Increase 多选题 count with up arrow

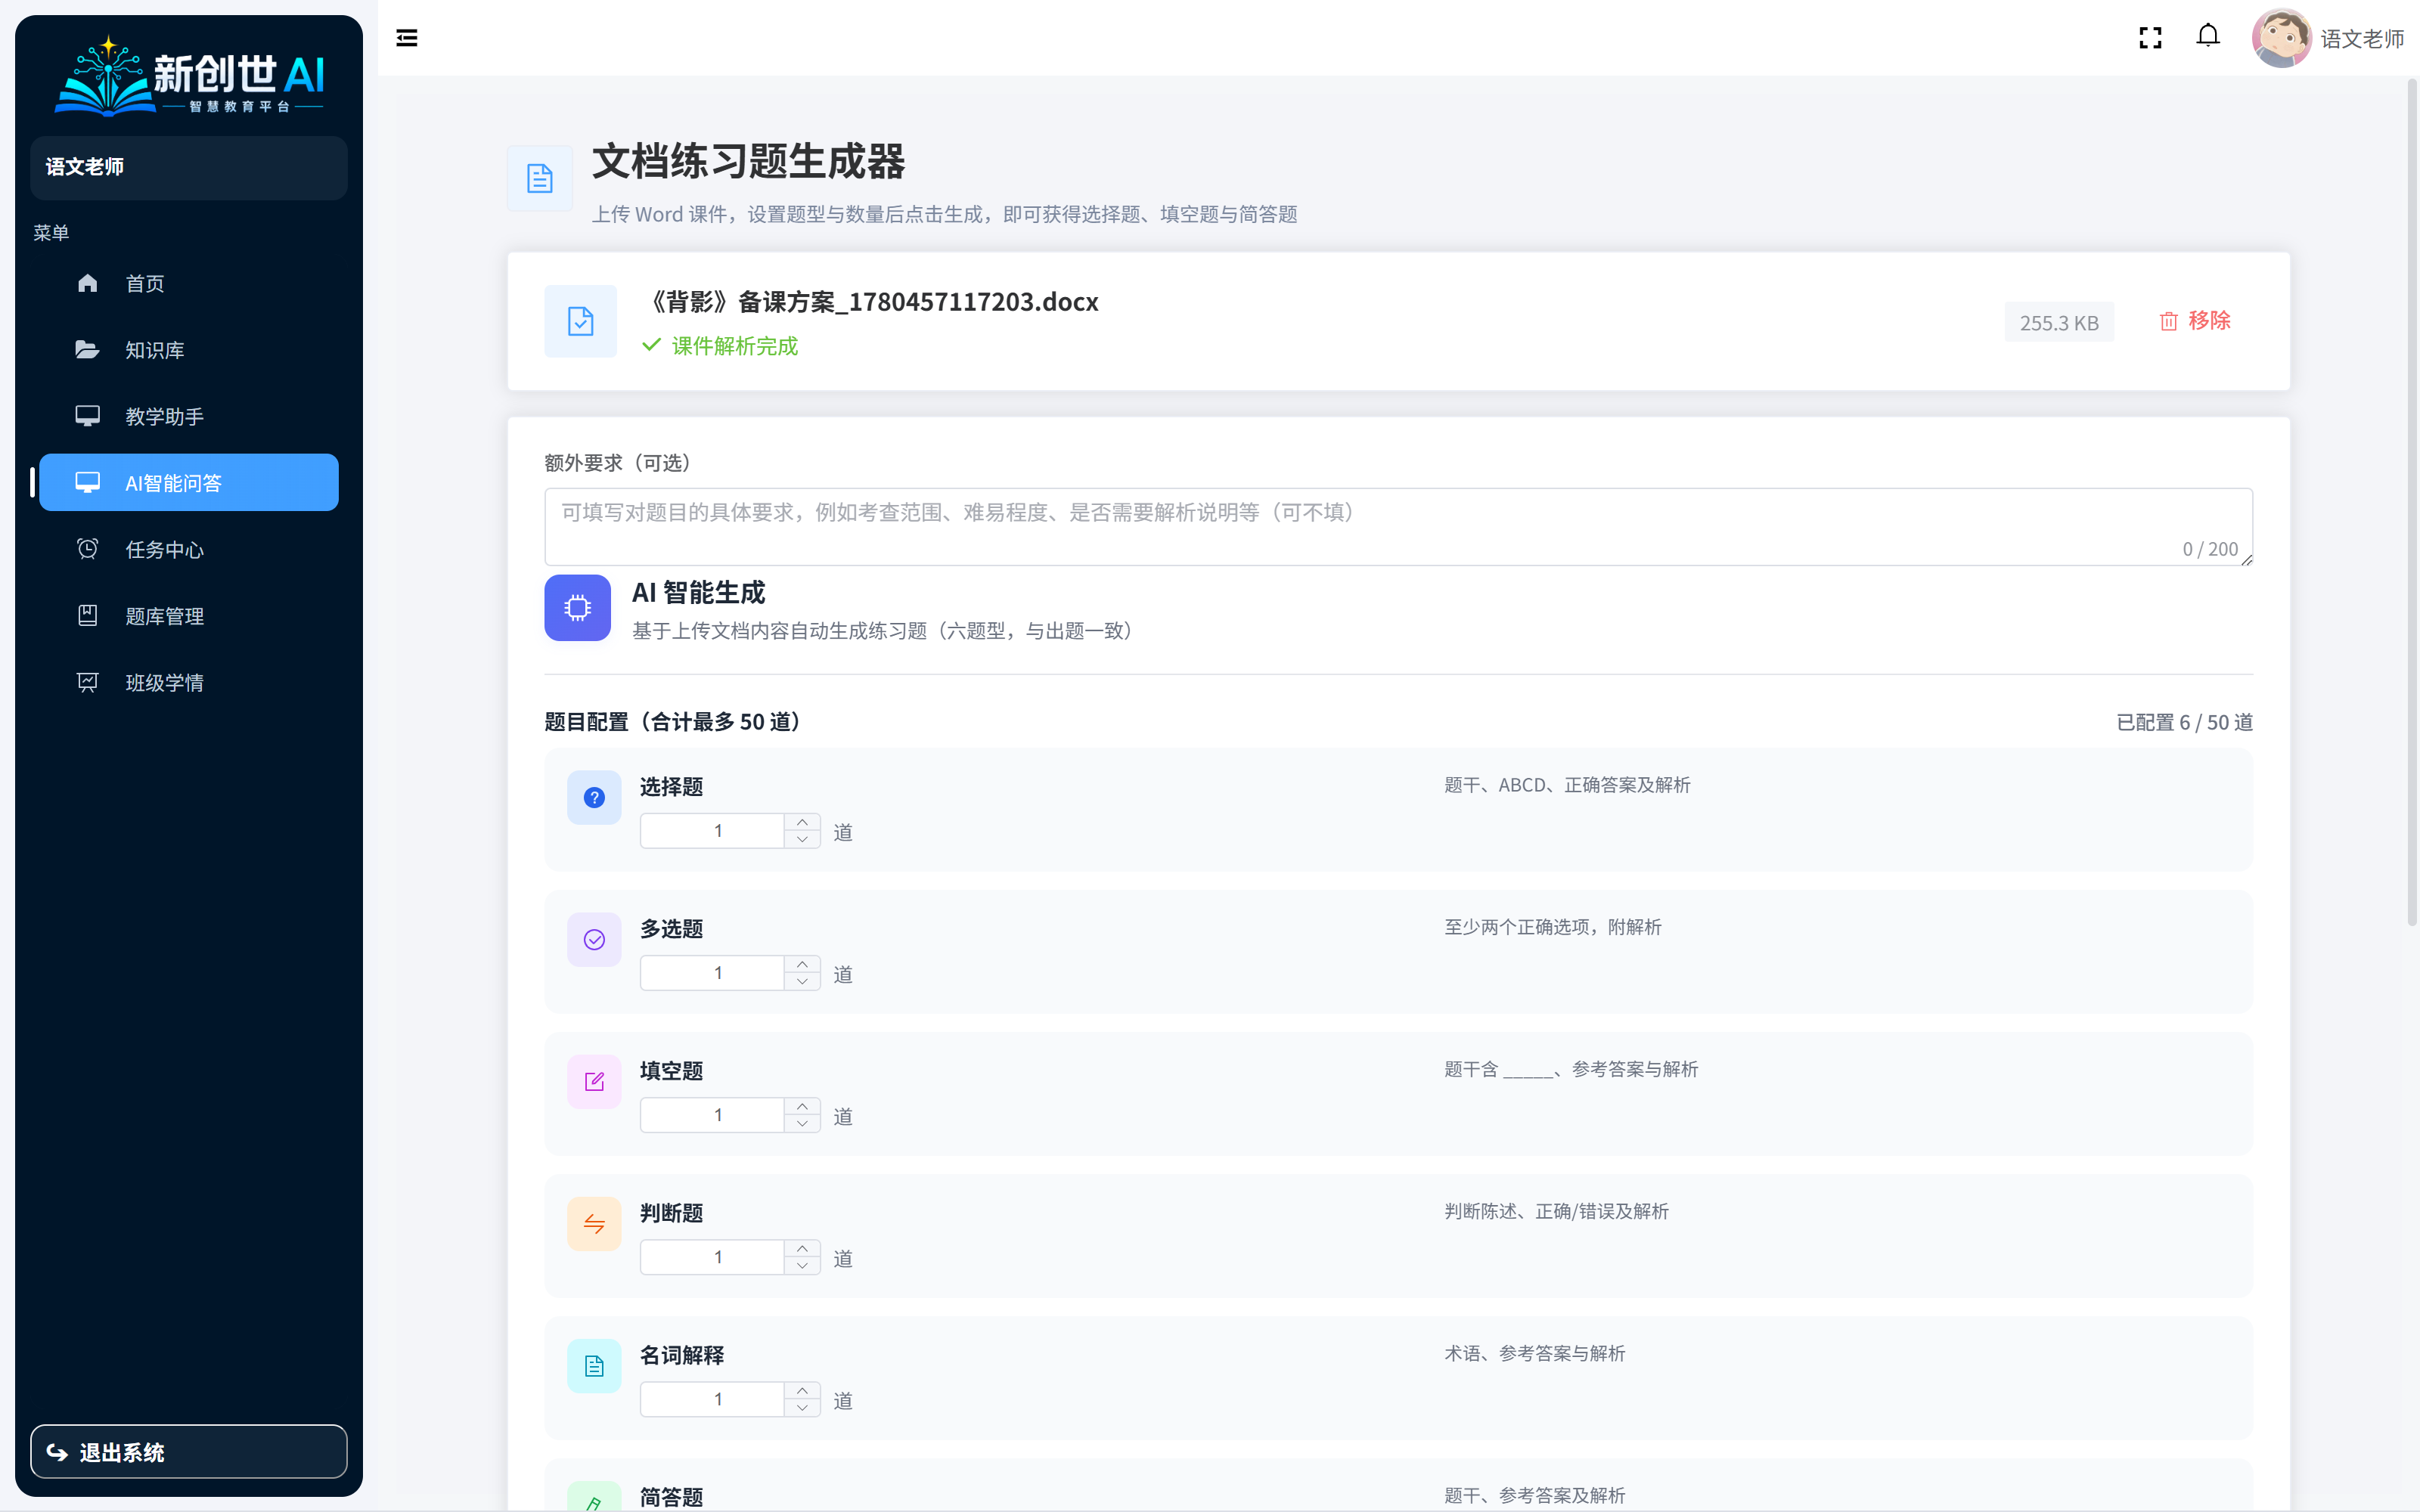[x=802, y=964]
